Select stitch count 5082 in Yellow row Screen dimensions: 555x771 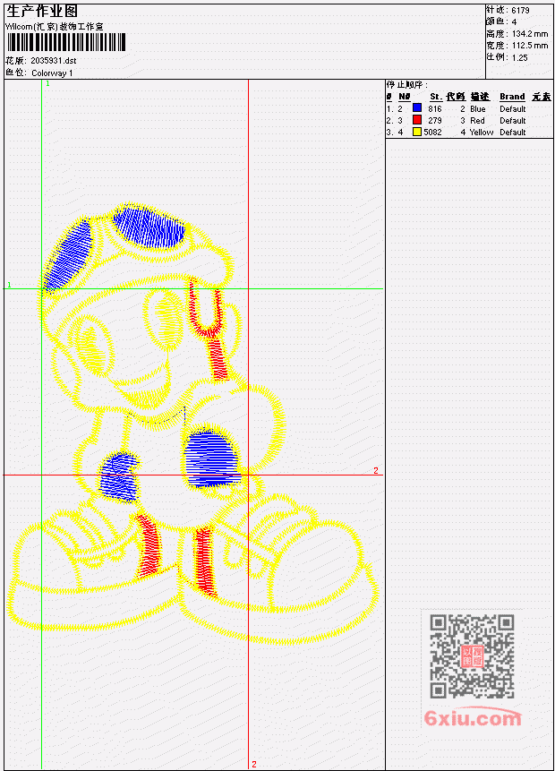[432, 133]
